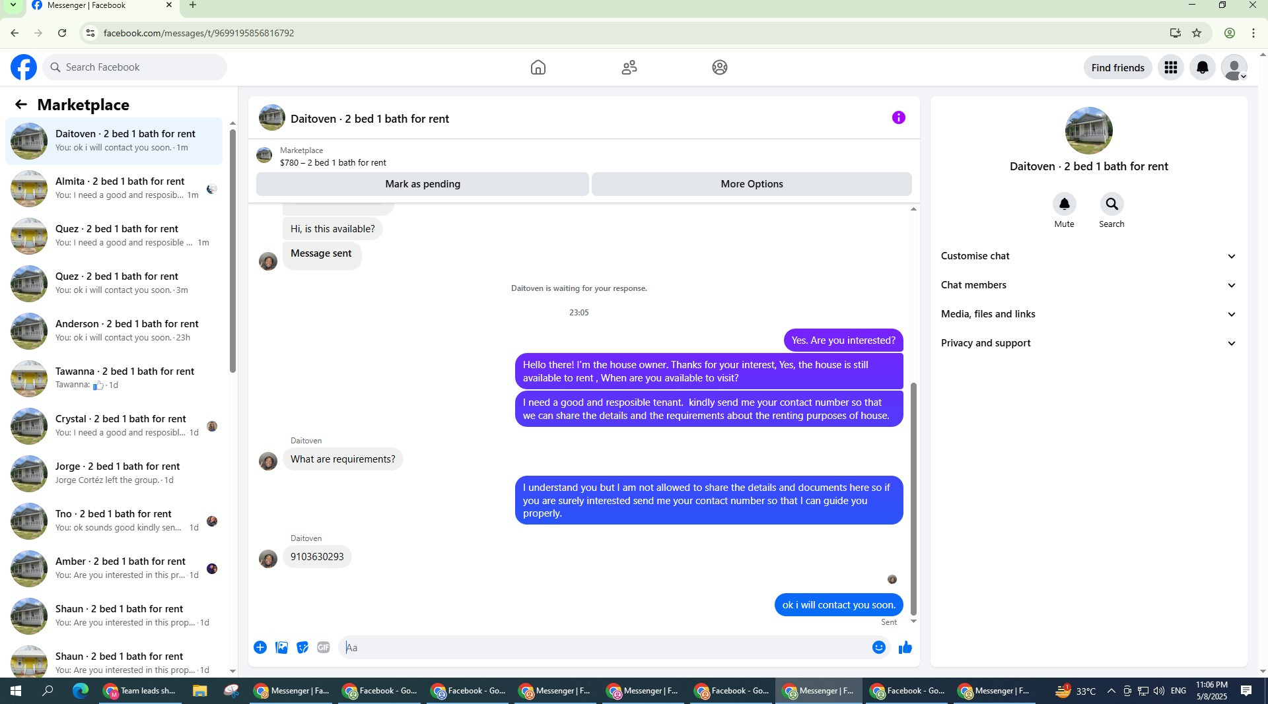This screenshot has width=1268, height=704.
Task: Open Anderson 2 bed 1 bath chat
Action: tap(114, 331)
